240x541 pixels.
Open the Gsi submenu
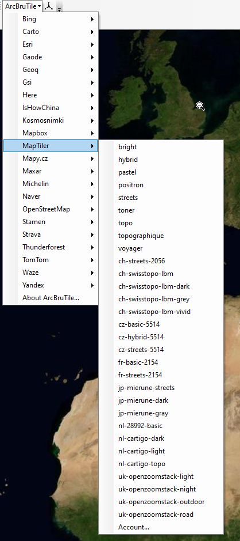click(51, 82)
